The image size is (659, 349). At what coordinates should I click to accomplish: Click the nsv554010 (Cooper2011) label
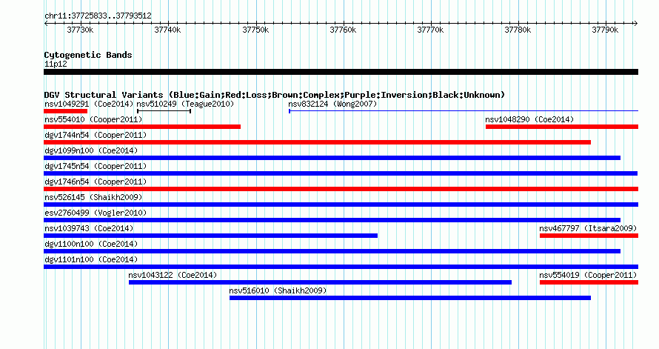pos(93,119)
